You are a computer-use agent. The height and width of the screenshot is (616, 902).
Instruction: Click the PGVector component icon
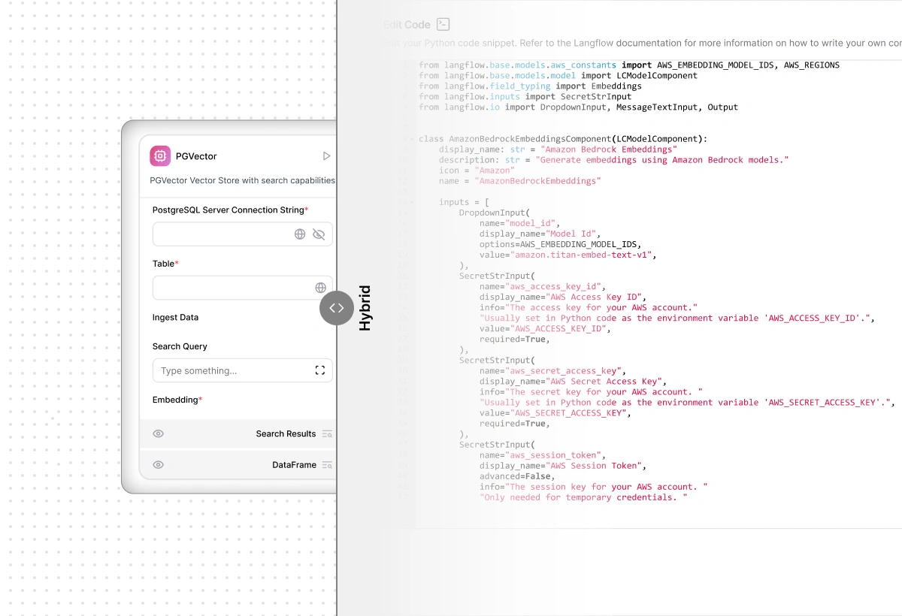pos(159,156)
